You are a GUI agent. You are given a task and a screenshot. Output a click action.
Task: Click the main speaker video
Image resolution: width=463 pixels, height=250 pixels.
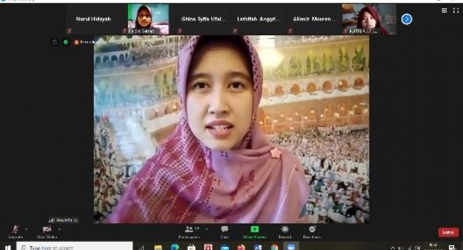coord(231,129)
